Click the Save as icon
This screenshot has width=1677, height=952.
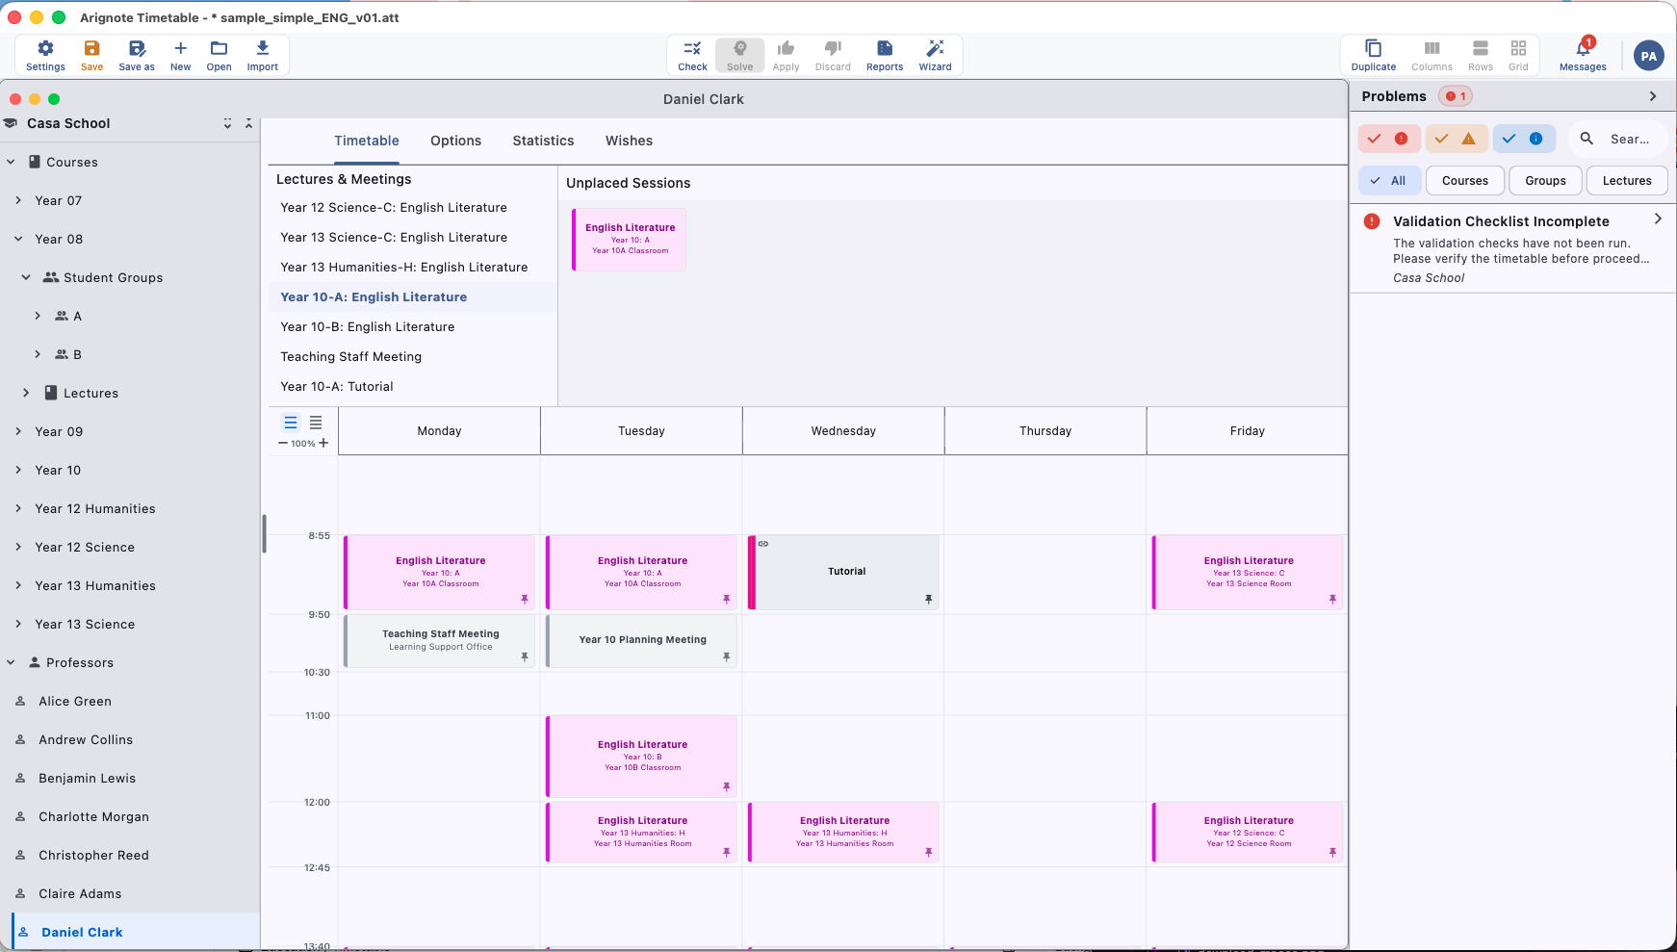(137, 55)
